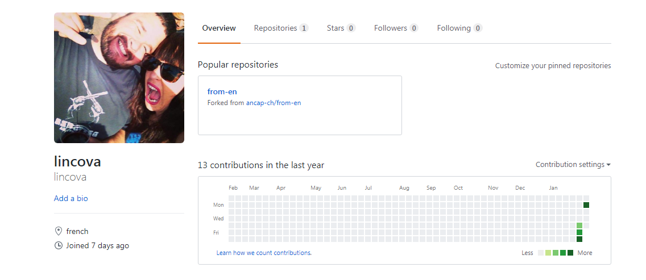Click the Feb month label

tap(233, 188)
